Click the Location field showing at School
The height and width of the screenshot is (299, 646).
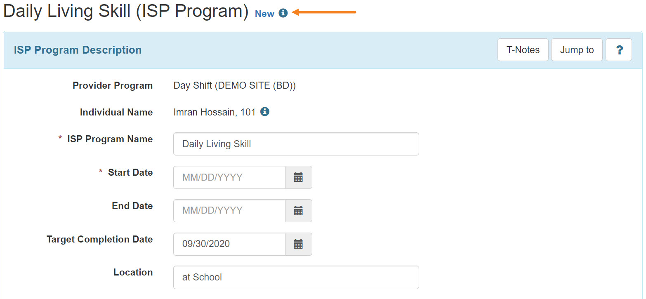(x=296, y=277)
